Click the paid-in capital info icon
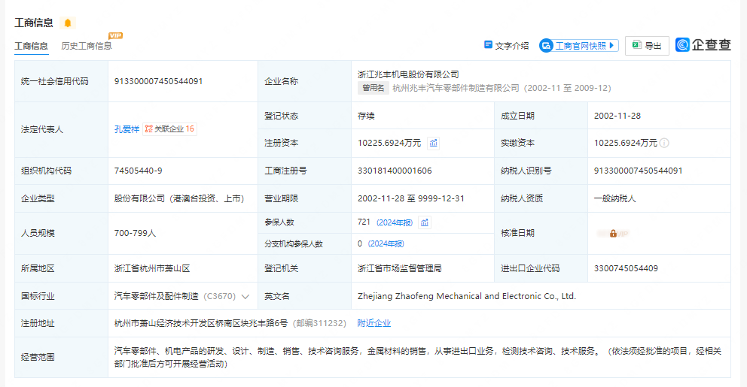Screen dimensions: 747x387 pyautogui.click(x=664, y=143)
